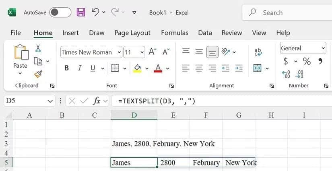Screen dimensions: 332x171
Task: Open the Name Box dropdown arrow
Action: 50,101
